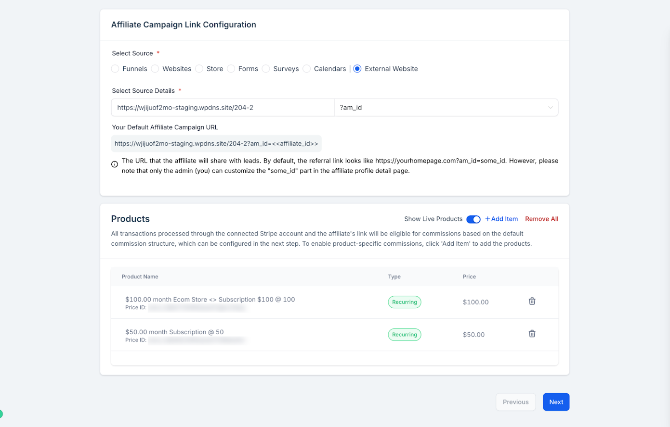Delete the $100.00 Ecom Store subscription row

click(532, 301)
